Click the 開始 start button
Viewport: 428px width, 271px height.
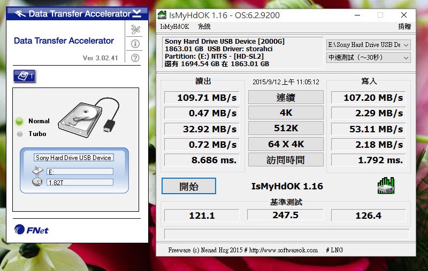tap(189, 186)
